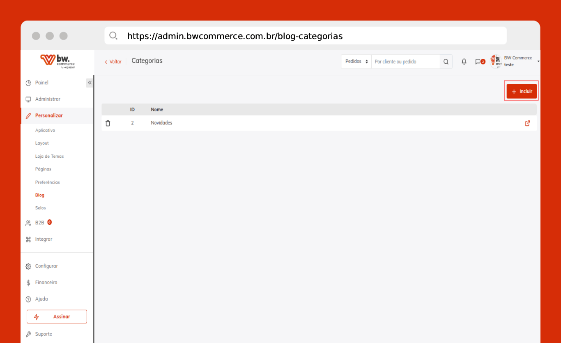Screen dimensions: 561x343
Task: Select the Blog submenu item
Action: point(39,195)
